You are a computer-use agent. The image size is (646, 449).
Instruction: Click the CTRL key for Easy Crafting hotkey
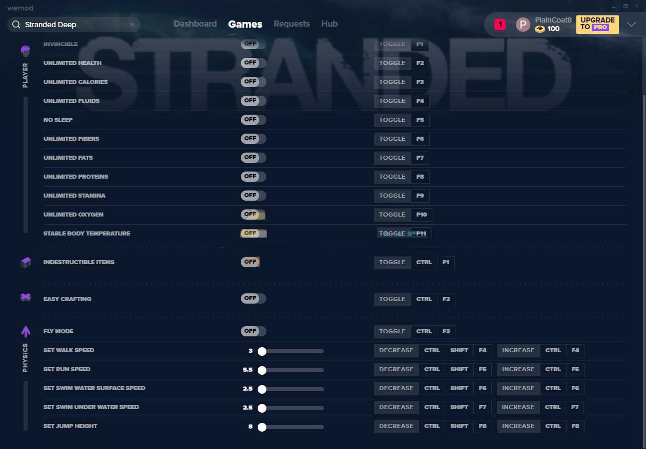[x=424, y=299]
